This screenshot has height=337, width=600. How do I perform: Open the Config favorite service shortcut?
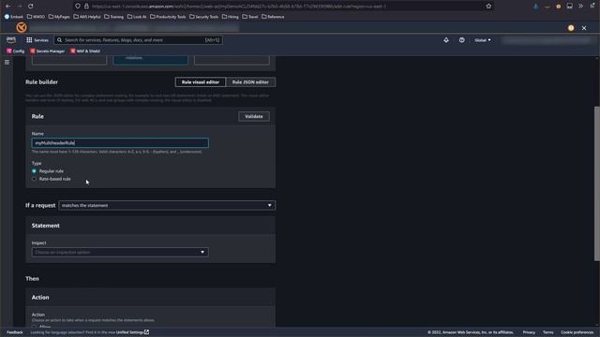click(15, 51)
